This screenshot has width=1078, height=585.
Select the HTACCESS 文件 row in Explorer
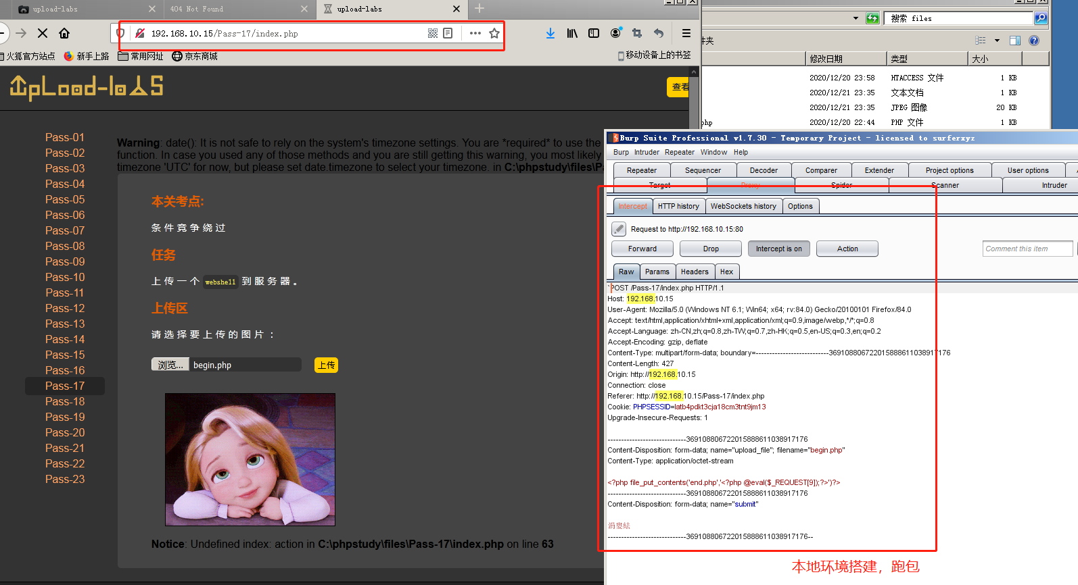tap(875, 78)
